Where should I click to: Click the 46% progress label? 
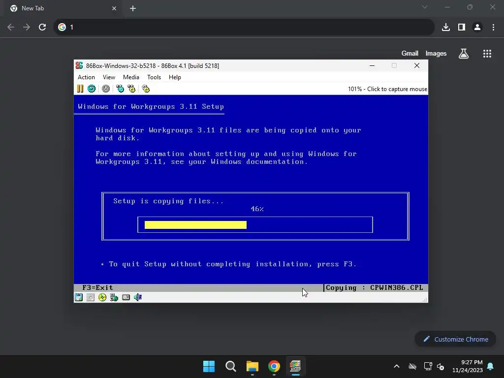tap(257, 209)
